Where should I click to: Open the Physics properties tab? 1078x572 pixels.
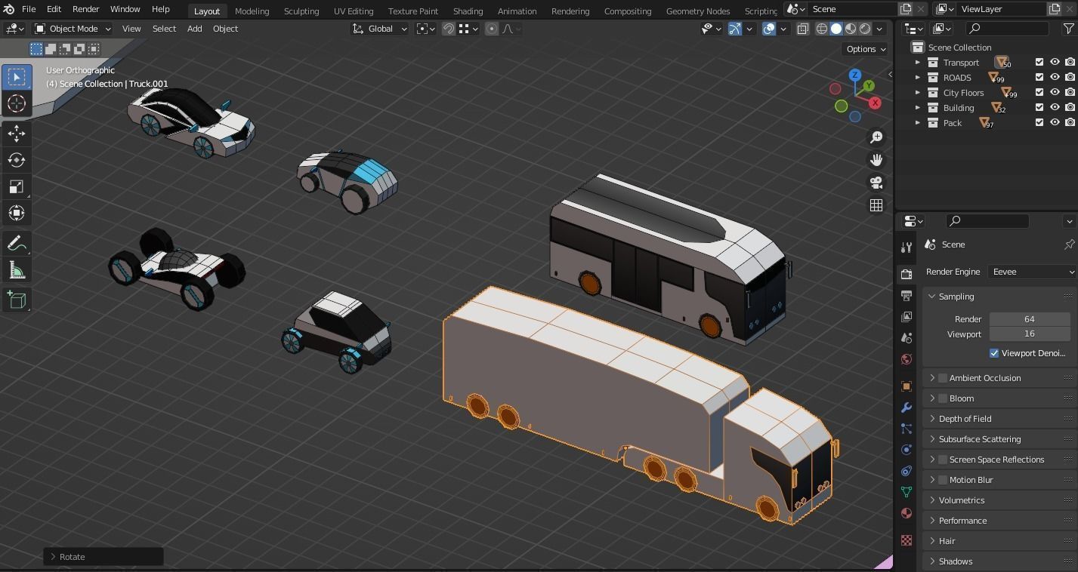tap(907, 450)
